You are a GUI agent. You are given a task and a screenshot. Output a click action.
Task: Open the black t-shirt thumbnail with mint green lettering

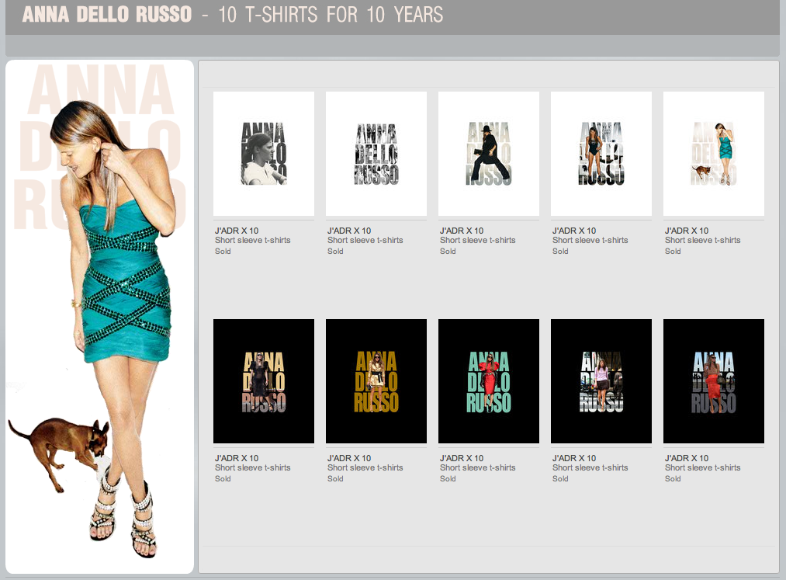(489, 381)
